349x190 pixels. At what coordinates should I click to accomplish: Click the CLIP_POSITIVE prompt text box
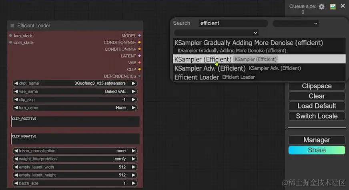tap(75, 121)
